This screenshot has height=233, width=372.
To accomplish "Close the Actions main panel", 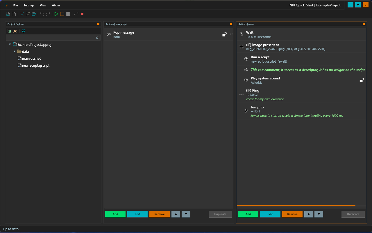I will coord(364,24).
